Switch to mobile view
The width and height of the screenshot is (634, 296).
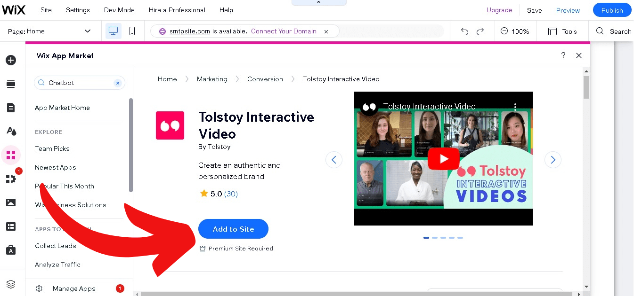132,31
